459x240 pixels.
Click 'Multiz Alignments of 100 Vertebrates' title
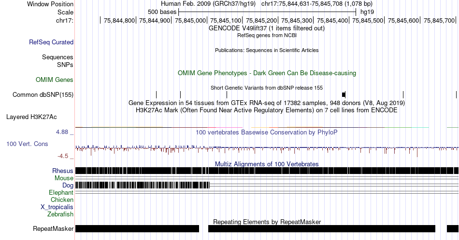coord(267,164)
